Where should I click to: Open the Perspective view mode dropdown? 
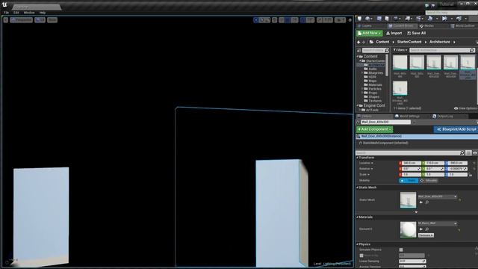tap(21, 20)
